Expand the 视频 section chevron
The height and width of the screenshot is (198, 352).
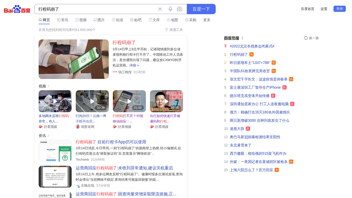[48, 86]
